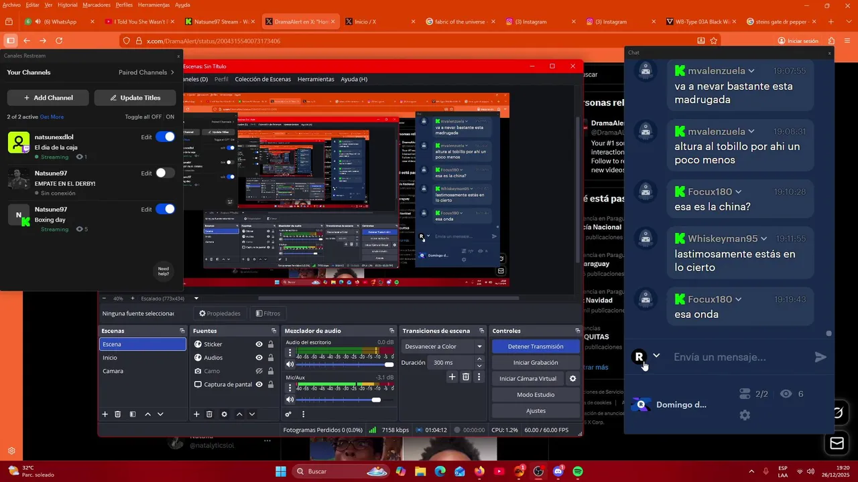Open Colección de Escenas menu
Image resolution: width=858 pixels, height=482 pixels.
(263, 79)
